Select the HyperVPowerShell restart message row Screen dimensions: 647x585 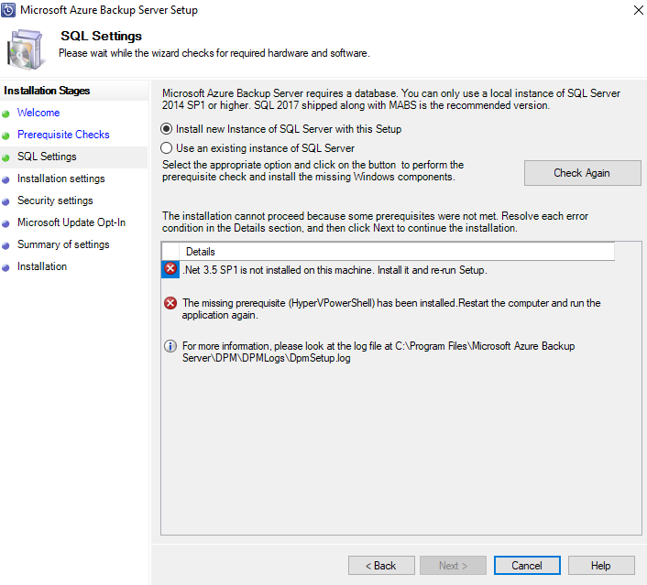click(391, 309)
